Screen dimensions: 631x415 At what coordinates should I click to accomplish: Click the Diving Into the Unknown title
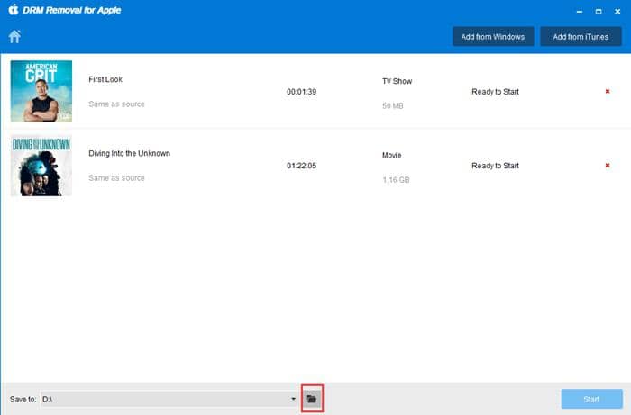click(129, 153)
